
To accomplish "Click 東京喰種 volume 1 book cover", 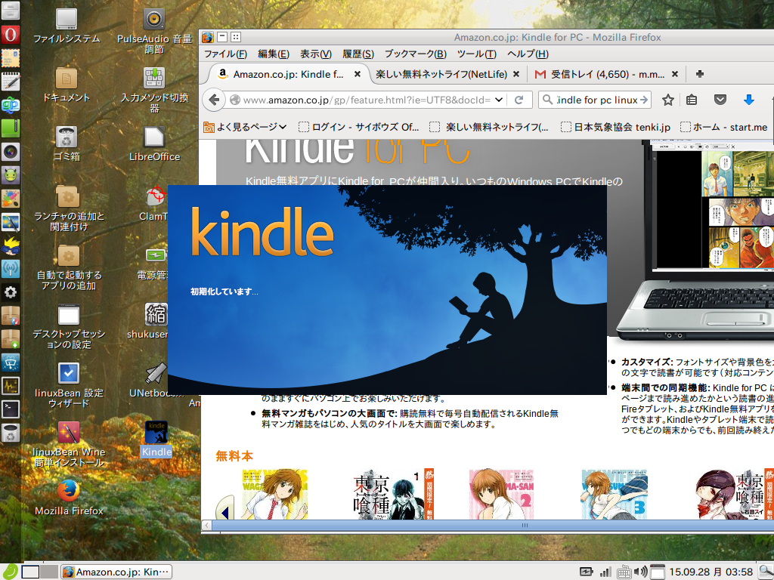I will (x=393, y=494).
